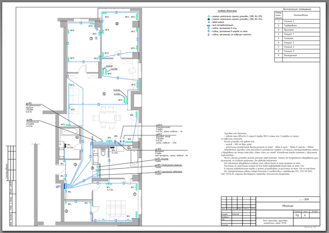329x233 pixels.
Task: Click the blue cable outlet legend symbol
Action: (208, 22)
